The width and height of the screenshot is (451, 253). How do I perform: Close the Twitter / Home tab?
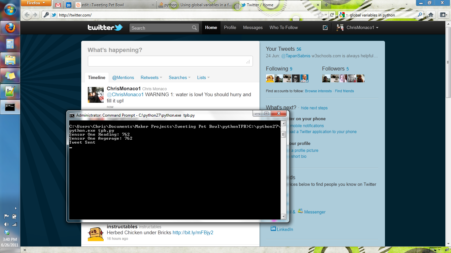click(x=318, y=5)
